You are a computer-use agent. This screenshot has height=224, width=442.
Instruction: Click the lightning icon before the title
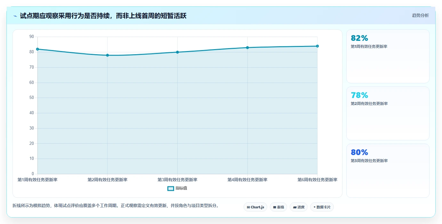15,16
